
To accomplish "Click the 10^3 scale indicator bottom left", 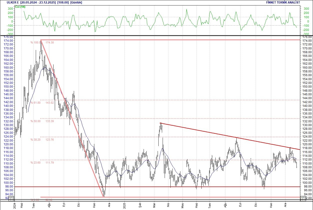I will click(11, 197).
